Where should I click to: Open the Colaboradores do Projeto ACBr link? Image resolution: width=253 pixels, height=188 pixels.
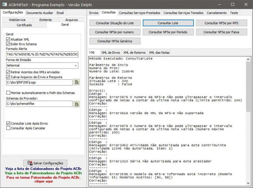coord(43,169)
